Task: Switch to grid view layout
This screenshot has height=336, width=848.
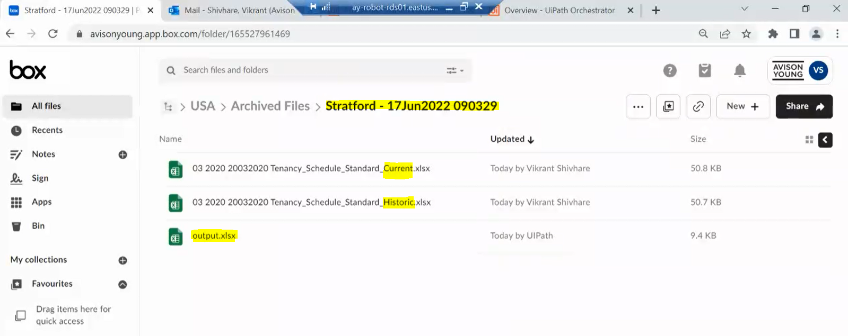Action: [x=809, y=140]
